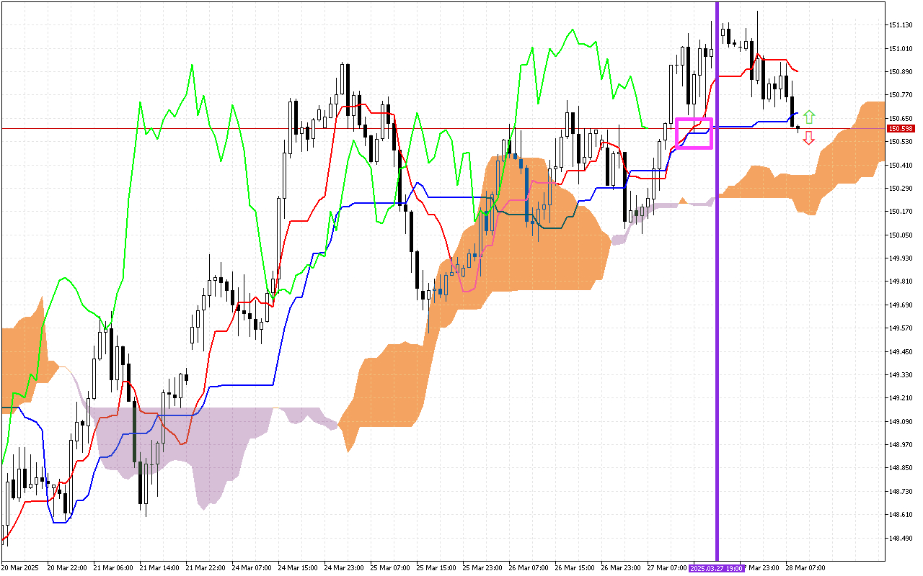Screen dimensions: 923x576
Task: Click price level 148.970 on the axis
Action: pyautogui.click(x=901, y=445)
